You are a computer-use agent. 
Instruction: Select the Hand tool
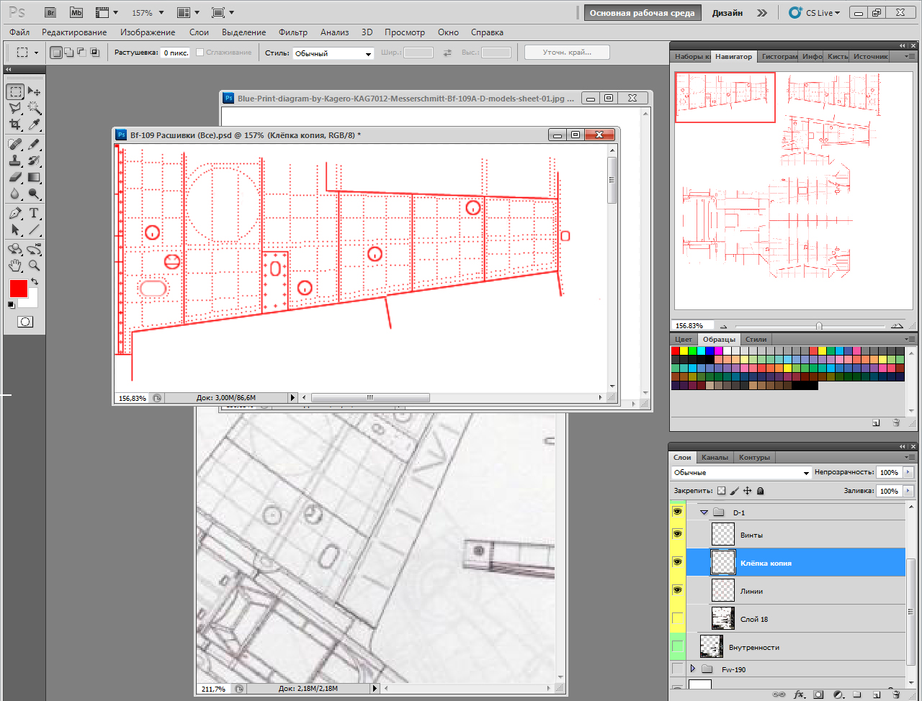coord(15,266)
